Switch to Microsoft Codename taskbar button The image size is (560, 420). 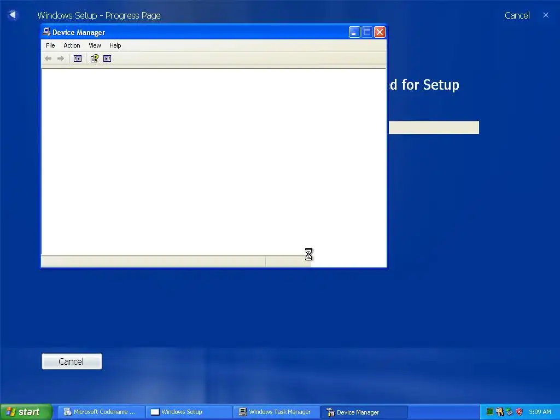(101, 412)
